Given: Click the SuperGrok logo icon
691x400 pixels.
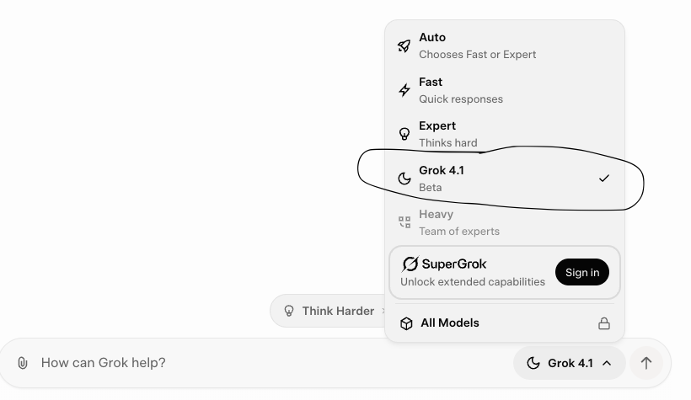Looking at the screenshot, I should (x=410, y=264).
